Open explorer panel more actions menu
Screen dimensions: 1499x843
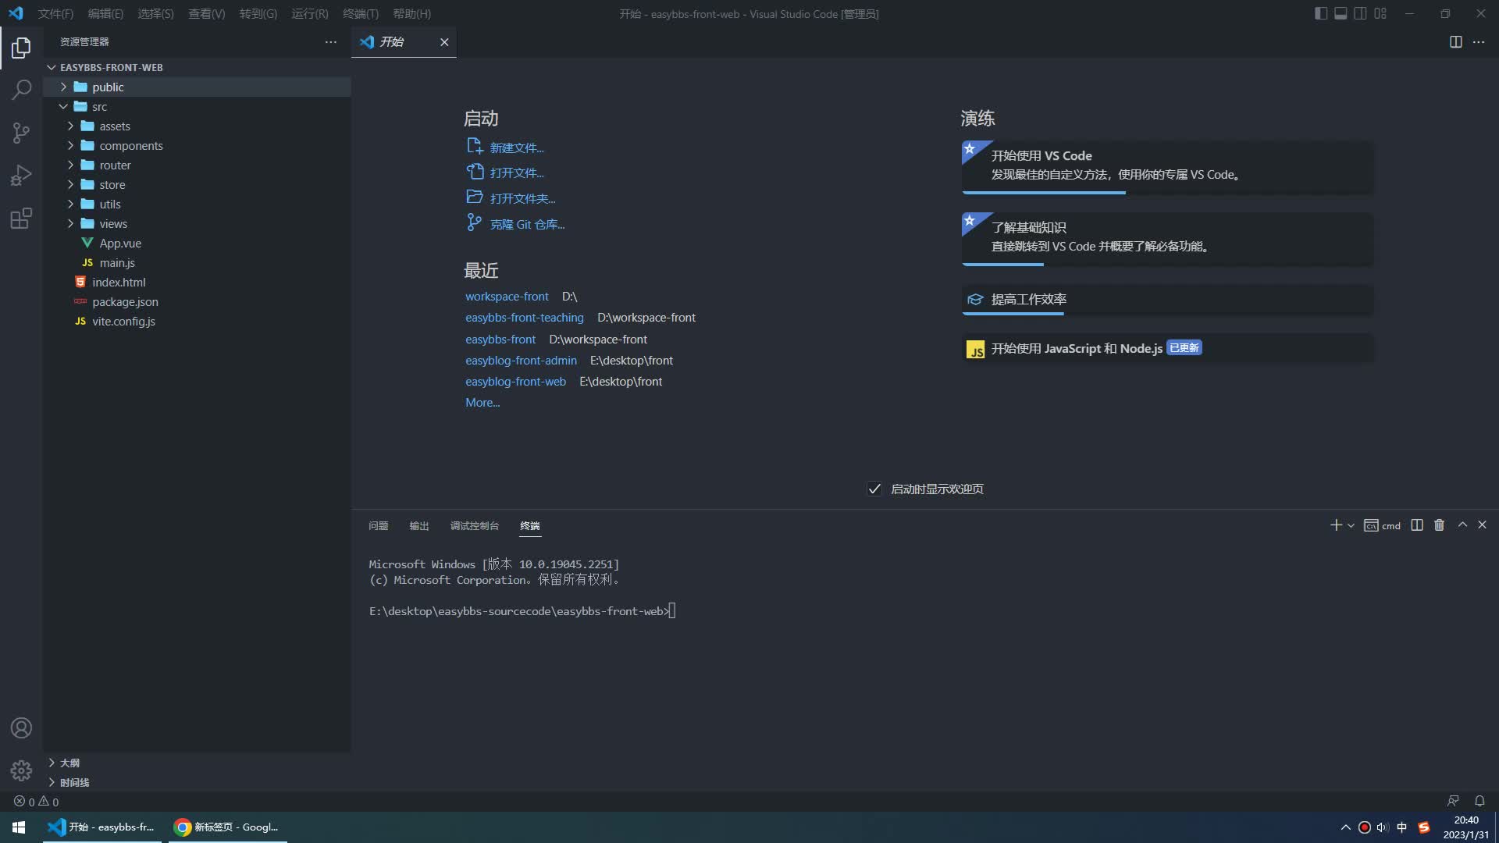(331, 42)
